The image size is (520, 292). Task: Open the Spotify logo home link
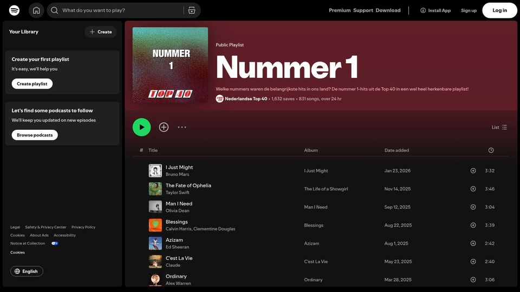pos(14,10)
